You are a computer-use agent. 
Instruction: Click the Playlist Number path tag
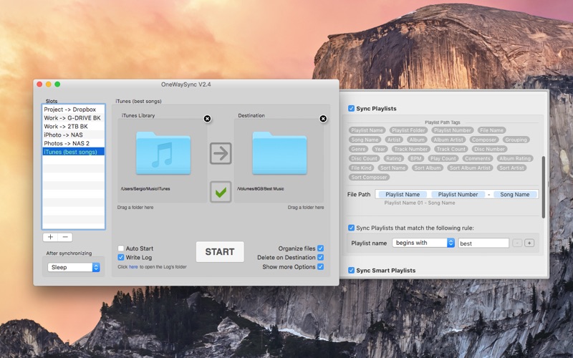click(453, 130)
